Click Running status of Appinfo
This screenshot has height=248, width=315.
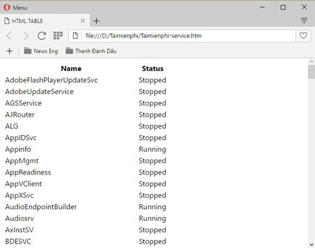click(152, 149)
